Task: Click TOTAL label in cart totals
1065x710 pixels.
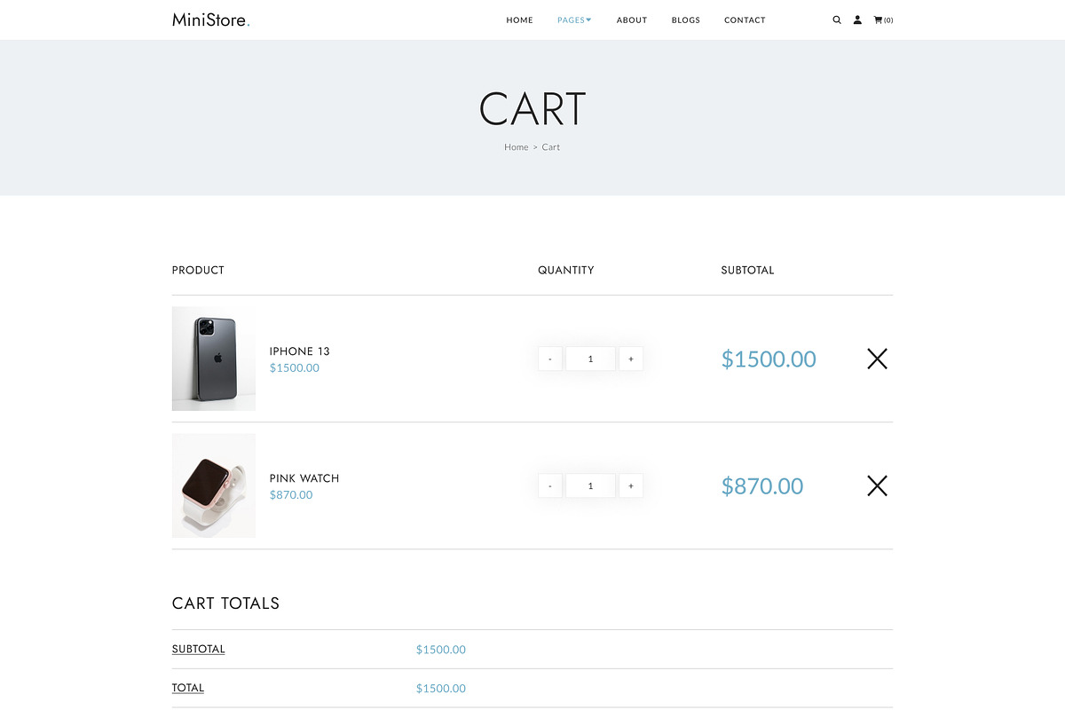Action: click(188, 688)
